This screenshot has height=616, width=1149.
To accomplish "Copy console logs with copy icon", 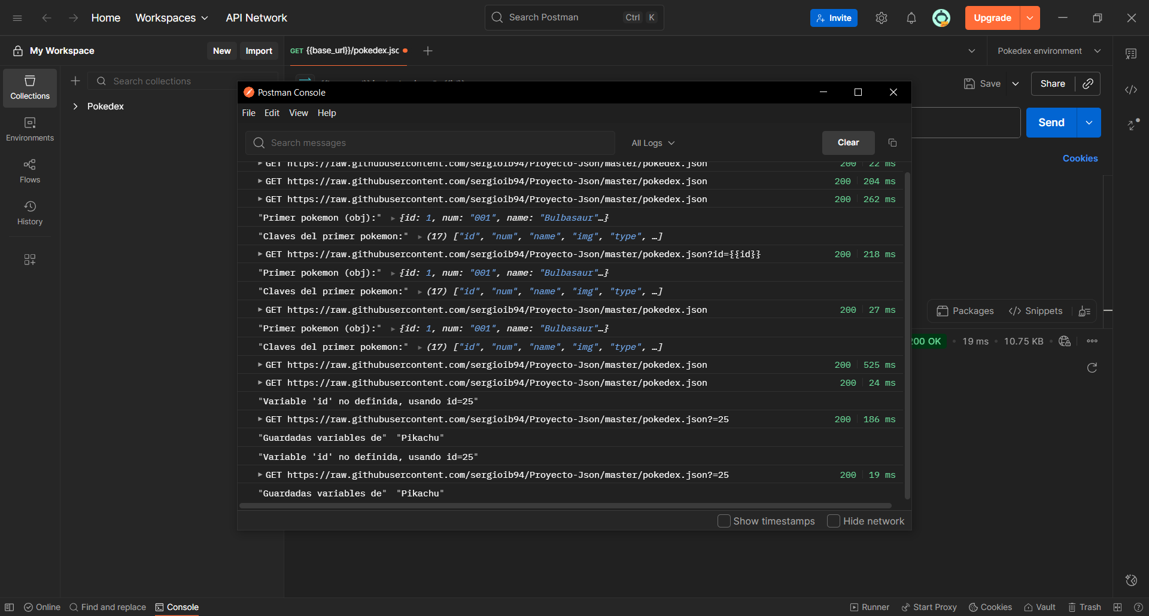I will (x=892, y=143).
